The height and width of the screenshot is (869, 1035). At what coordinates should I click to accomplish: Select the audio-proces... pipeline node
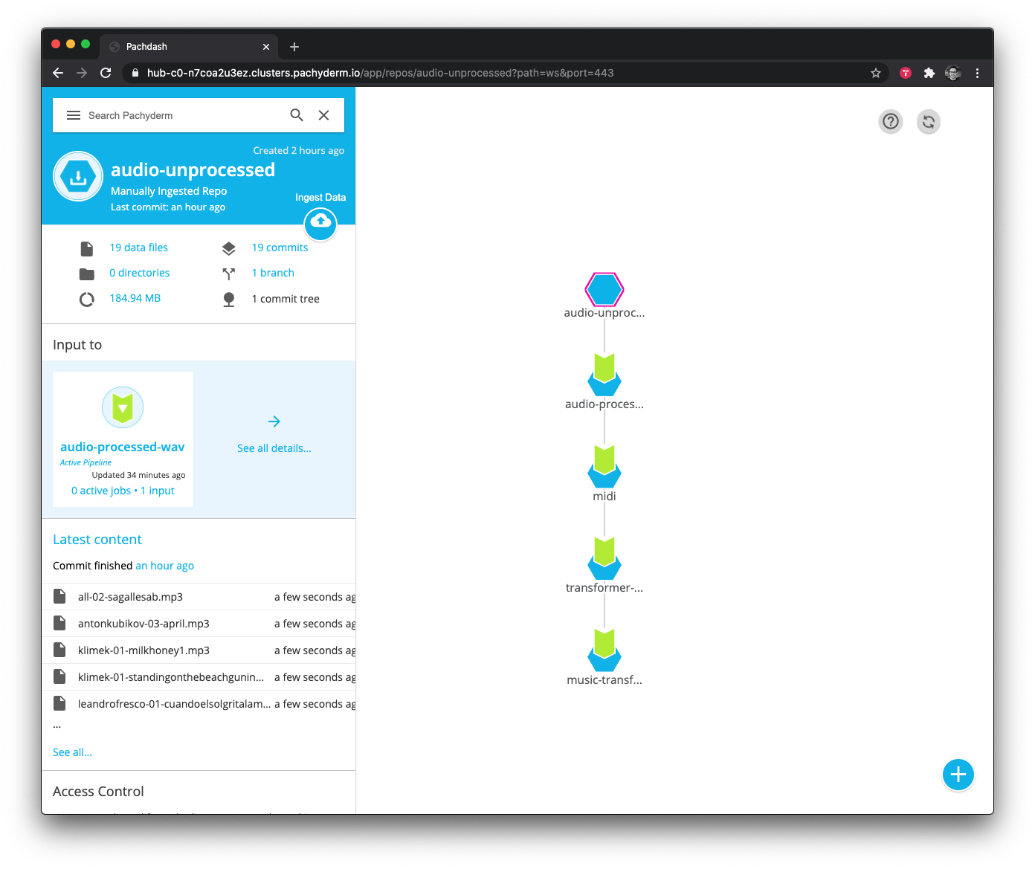tap(604, 375)
